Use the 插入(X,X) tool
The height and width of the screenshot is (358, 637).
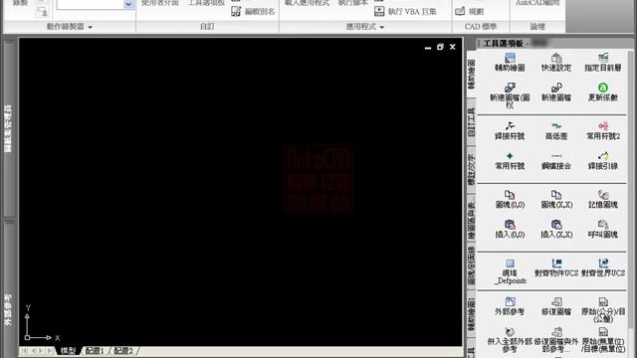pyautogui.click(x=556, y=230)
